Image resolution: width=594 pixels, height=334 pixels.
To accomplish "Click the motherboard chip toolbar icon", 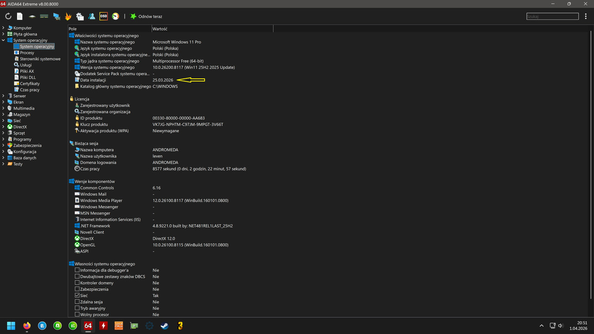I will (x=32, y=16).
